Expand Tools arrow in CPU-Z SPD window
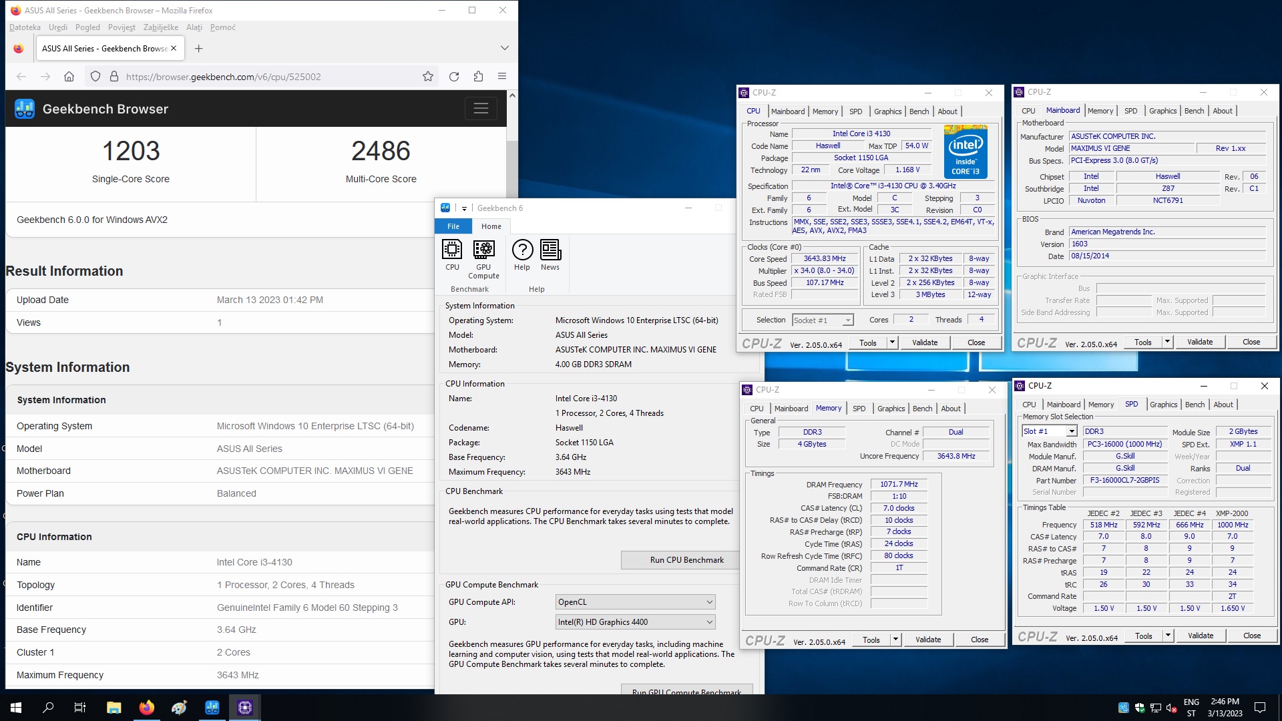This screenshot has width=1282, height=721. point(1168,636)
